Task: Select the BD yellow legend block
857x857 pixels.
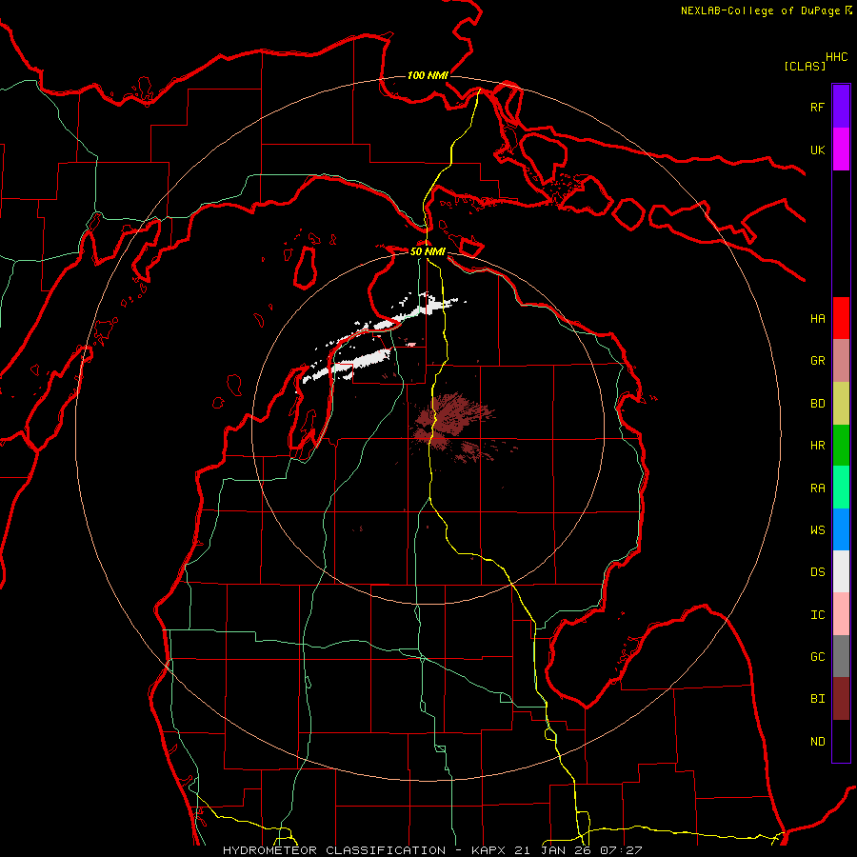Action: pos(841,404)
